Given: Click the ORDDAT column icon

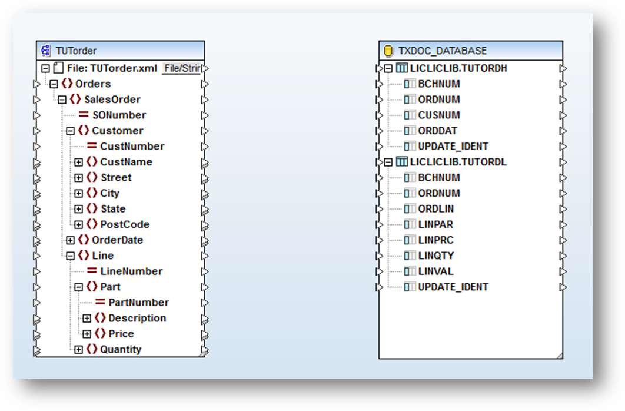Looking at the screenshot, I should [410, 131].
